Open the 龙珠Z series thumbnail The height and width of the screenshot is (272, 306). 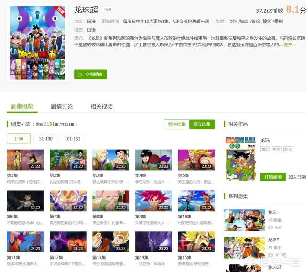[x=244, y=248]
